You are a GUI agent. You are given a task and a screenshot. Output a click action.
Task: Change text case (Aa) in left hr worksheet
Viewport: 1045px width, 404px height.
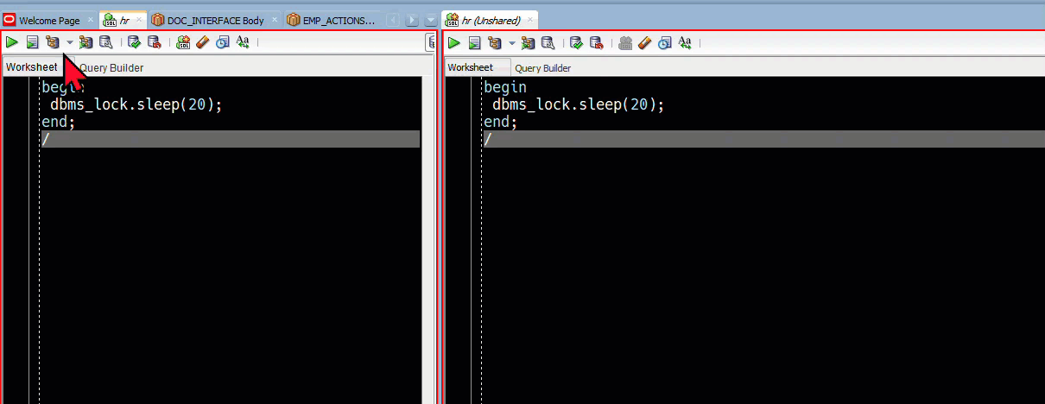(x=243, y=41)
